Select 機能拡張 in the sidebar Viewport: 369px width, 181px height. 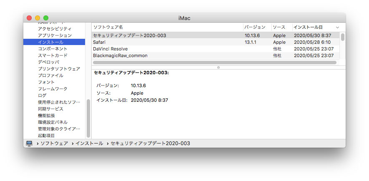46,116
